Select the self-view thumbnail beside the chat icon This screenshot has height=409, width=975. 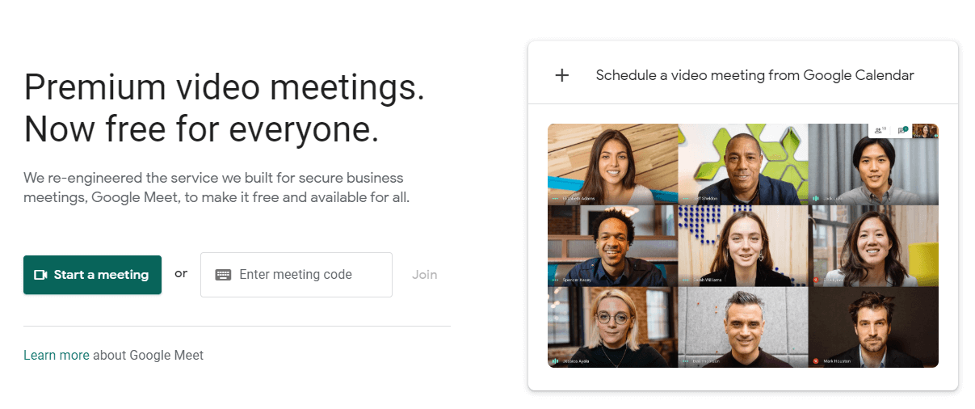click(x=925, y=130)
